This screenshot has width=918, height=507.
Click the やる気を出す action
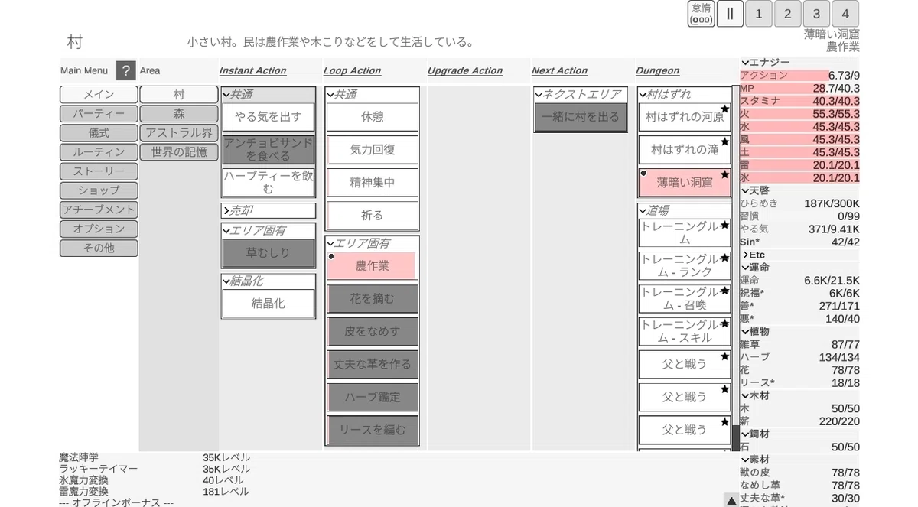click(269, 117)
